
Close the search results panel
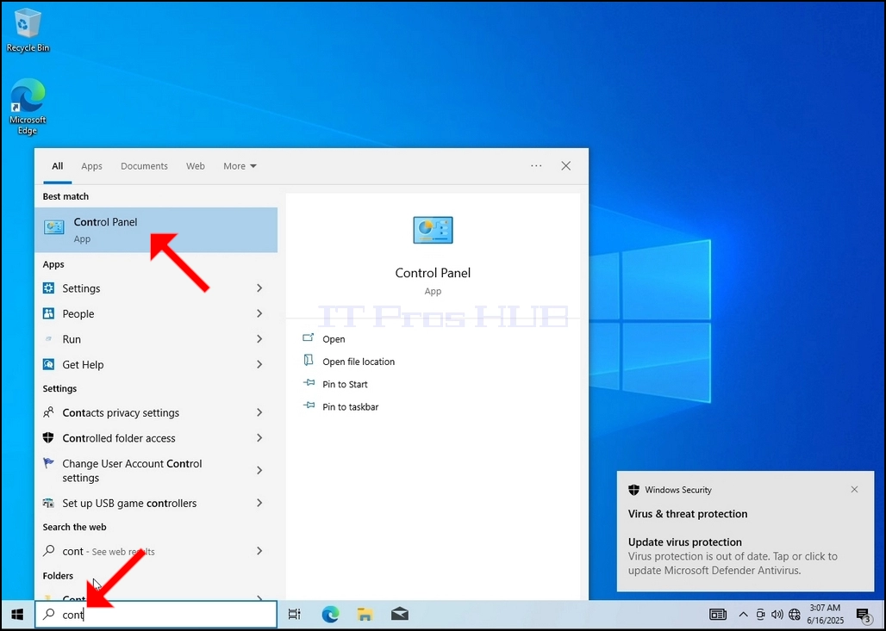pyautogui.click(x=565, y=166)
